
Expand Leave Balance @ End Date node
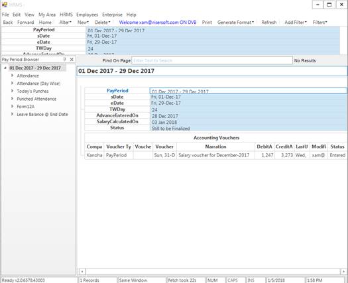tap(12, 114)
